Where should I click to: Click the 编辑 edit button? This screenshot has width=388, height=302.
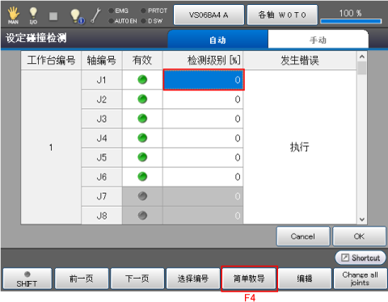tap(305, 279)
